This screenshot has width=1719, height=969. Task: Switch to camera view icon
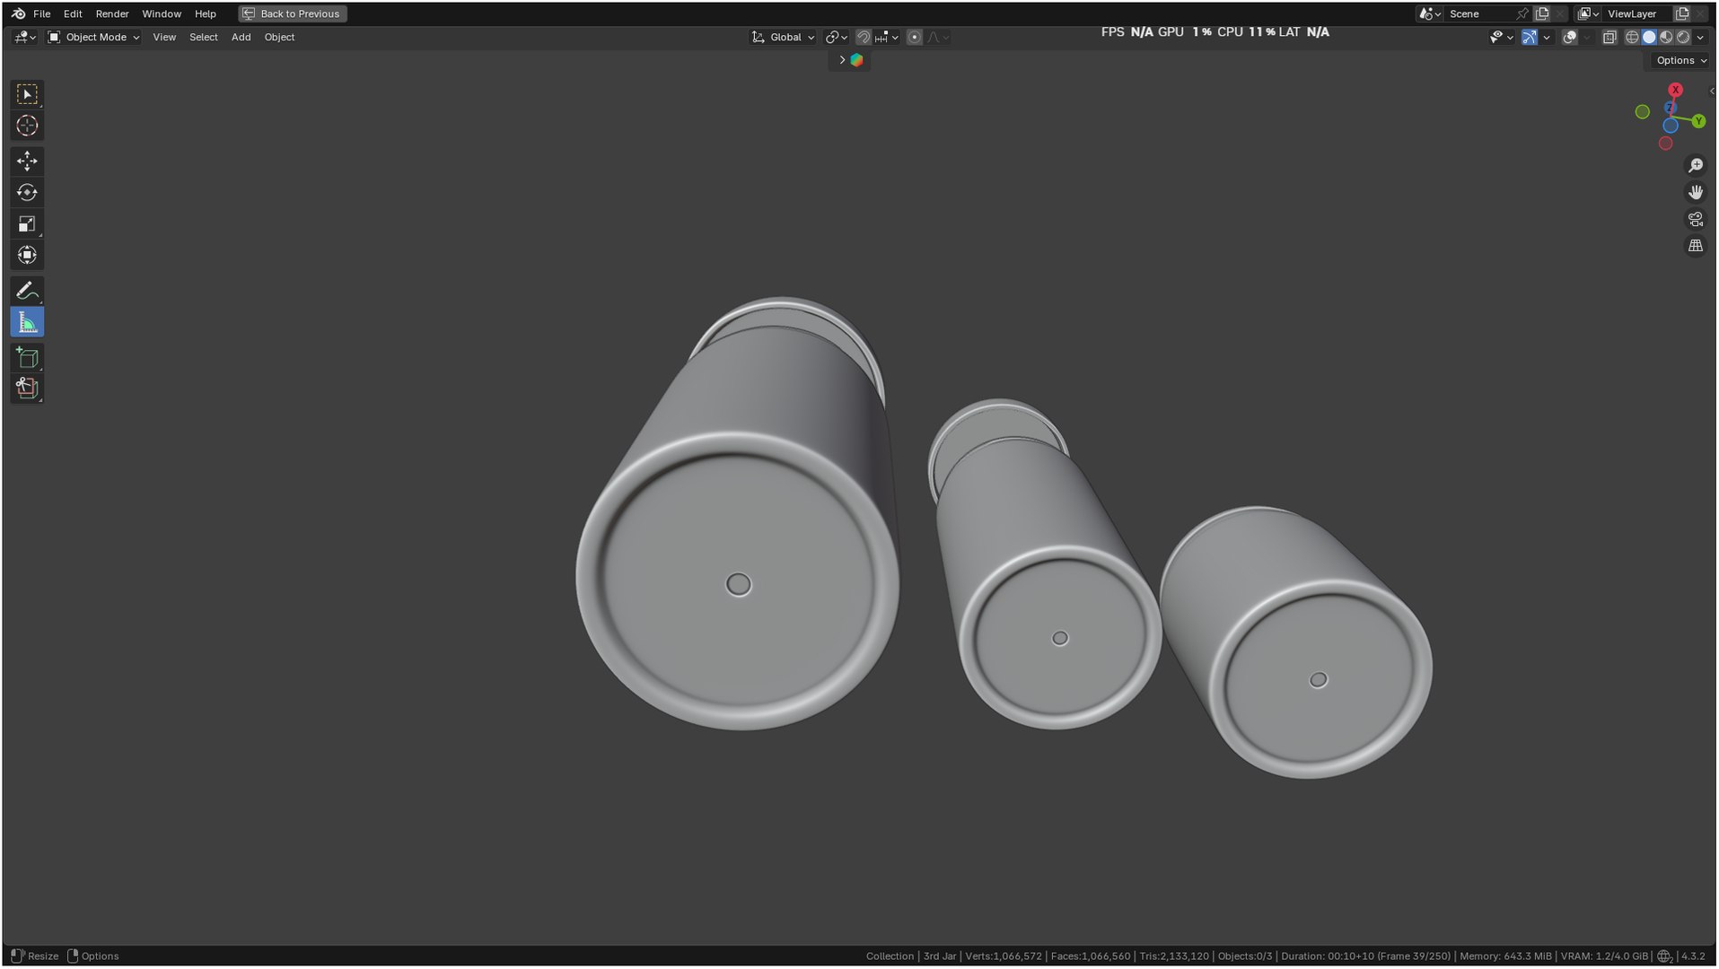[x=1696, y=219]
